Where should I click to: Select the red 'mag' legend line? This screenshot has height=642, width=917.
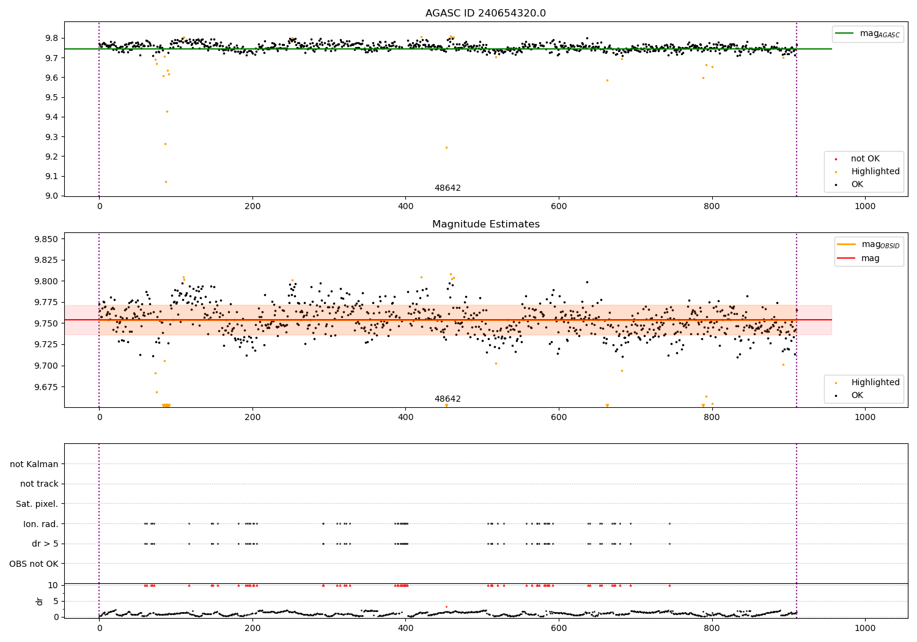(847, 259)
